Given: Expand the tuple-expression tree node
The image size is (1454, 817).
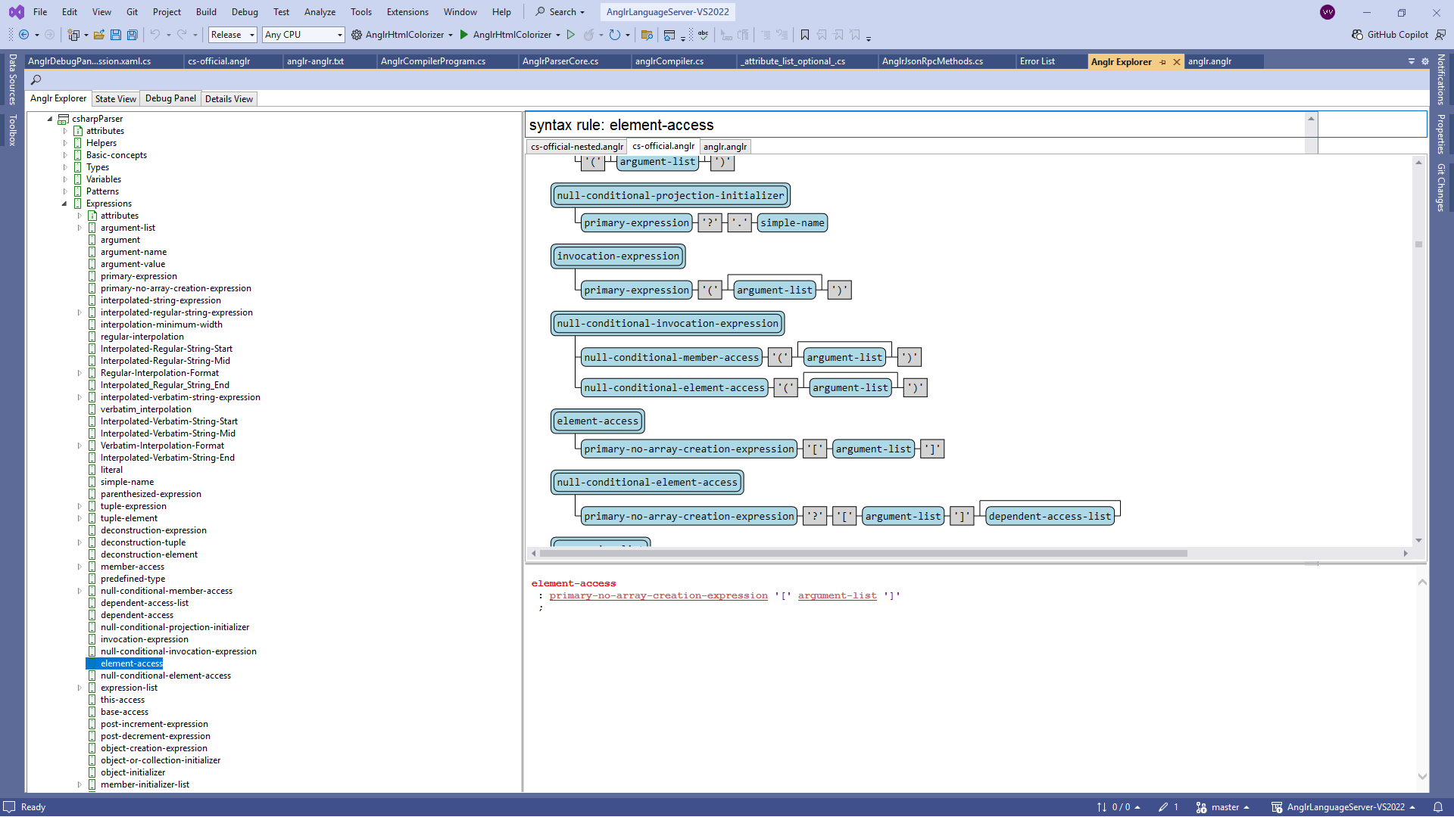Looking at the screenshot, I should point(79,506).
